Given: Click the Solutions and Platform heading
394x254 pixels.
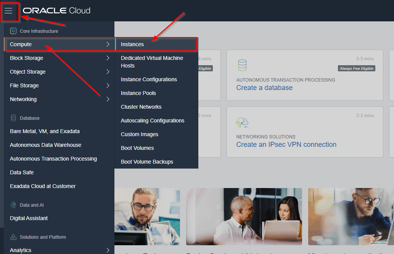Looking at the screenshot, I should [43, 237].
